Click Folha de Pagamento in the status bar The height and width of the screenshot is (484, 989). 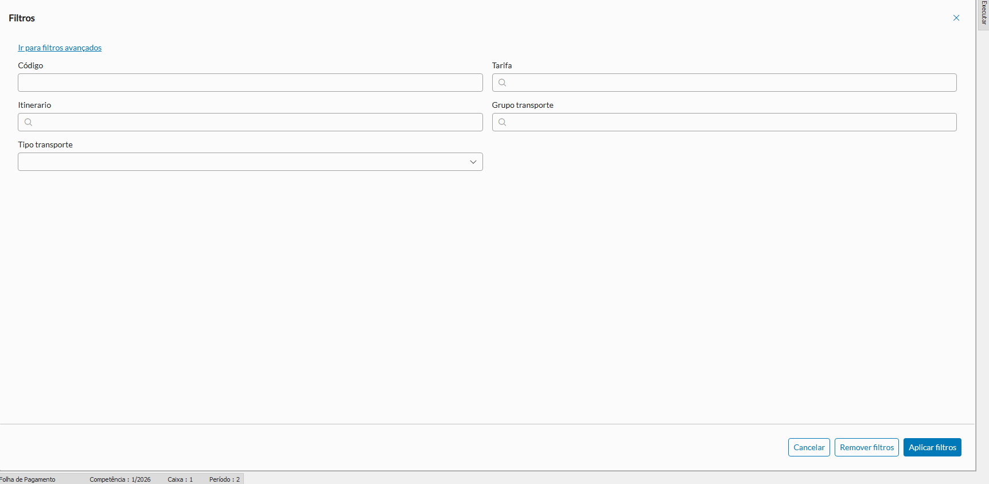tap(28, 479)
